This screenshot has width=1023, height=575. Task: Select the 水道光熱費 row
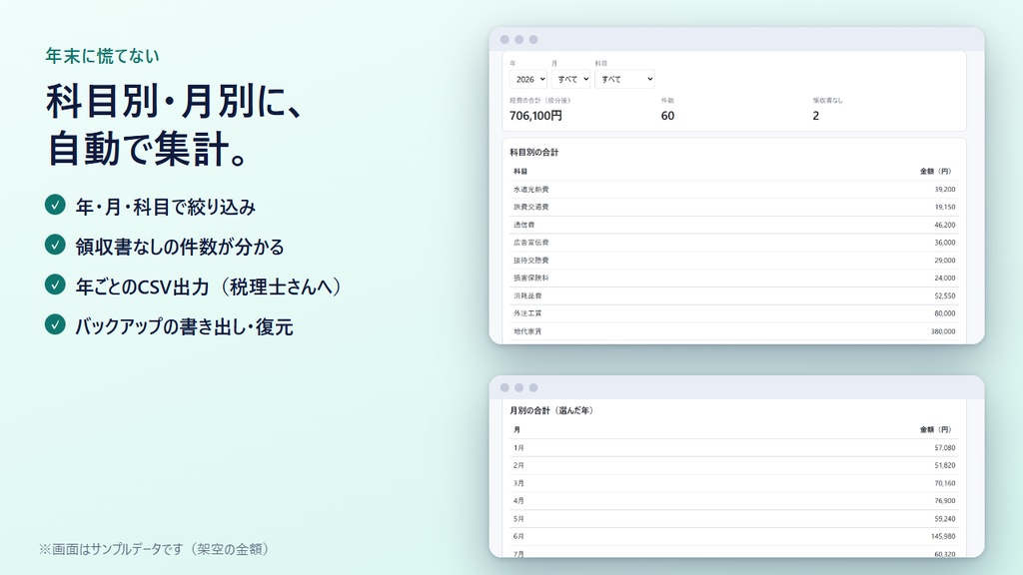pos(734,189)
